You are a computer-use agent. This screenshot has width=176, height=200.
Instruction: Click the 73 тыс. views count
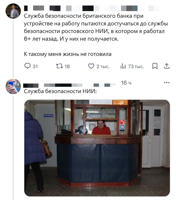tap(136, 66)
